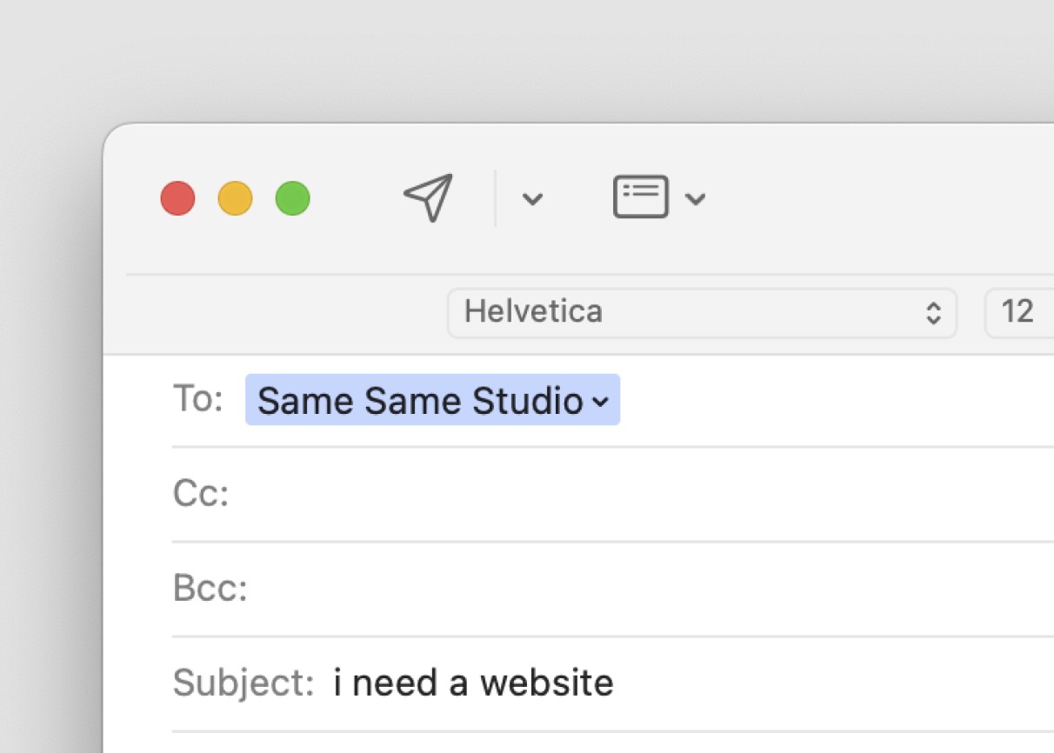This screenshot has width=1054, height=753.
Task: Click the empty To field after the recipient
Action: (826, 401)
